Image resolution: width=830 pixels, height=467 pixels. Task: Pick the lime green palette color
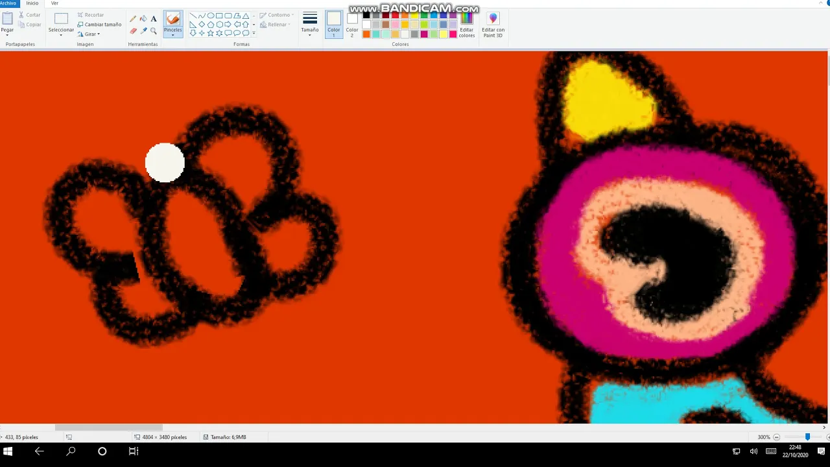point(424,25)
